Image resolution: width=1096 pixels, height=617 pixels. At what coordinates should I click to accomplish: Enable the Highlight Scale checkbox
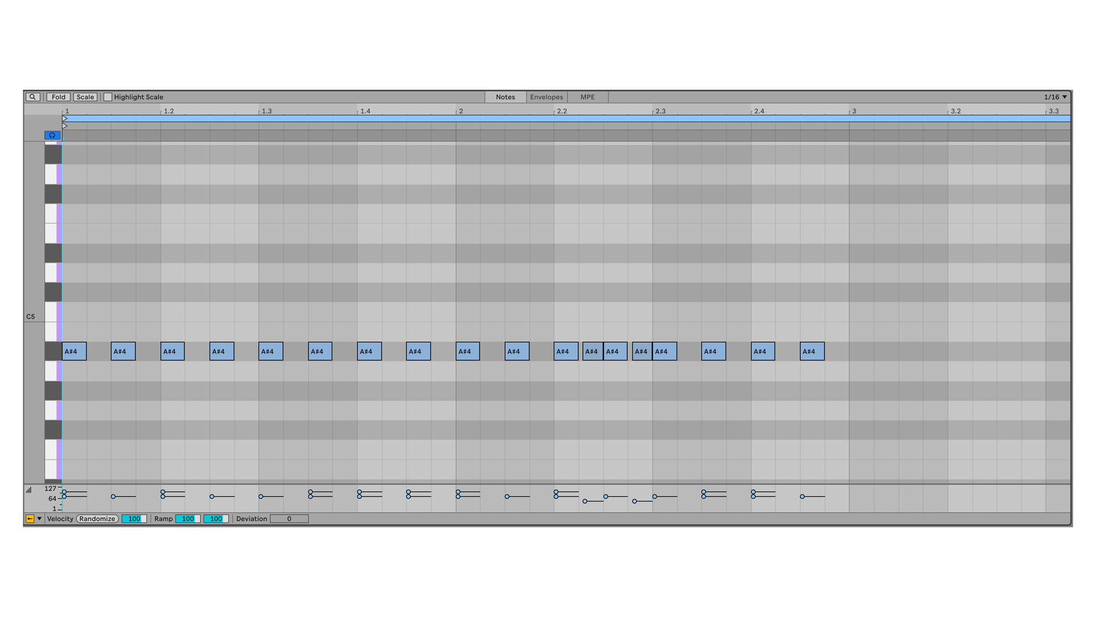pos(108,97)
